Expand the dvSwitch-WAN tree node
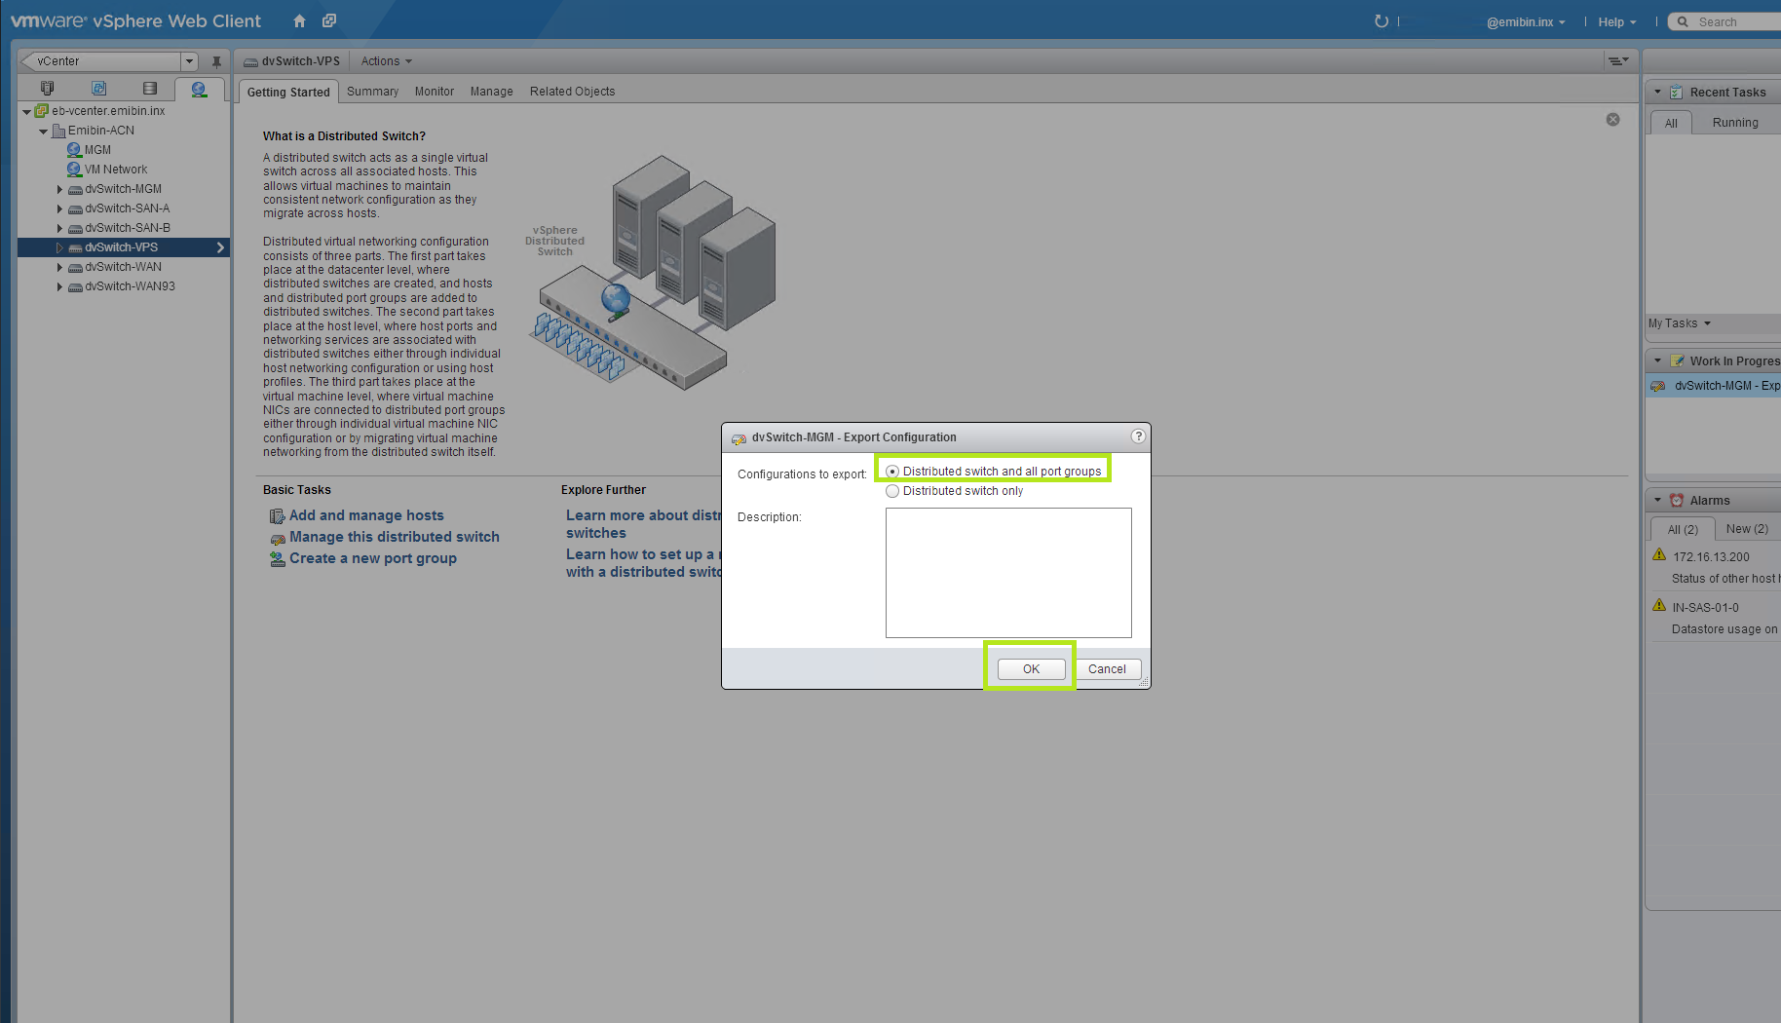Image resolution: width=1781 pixels, height=1023 pixels. tap(59, 268)
